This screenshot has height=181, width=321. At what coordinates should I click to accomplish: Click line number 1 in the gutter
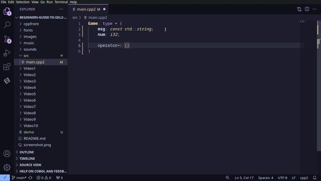79,24
